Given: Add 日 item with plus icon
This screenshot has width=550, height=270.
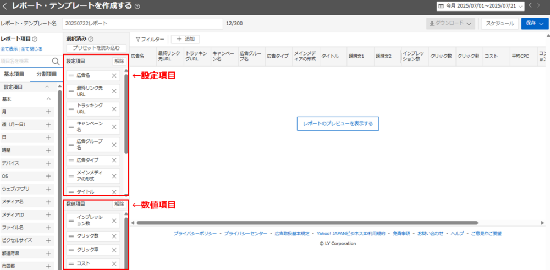Looking at the screenshot, I should pos(48,137).
